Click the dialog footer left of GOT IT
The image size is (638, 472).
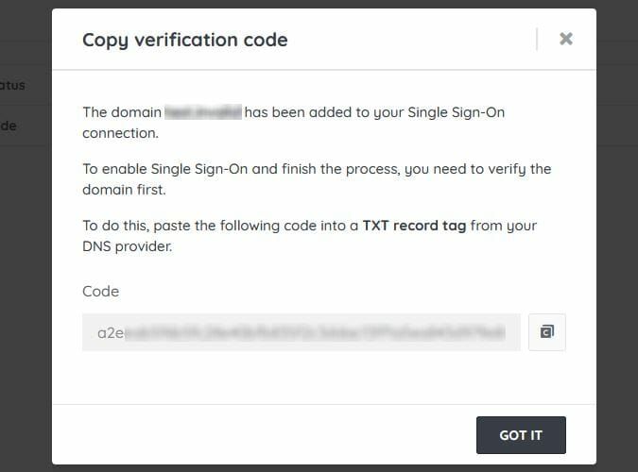tap(265, 435)
